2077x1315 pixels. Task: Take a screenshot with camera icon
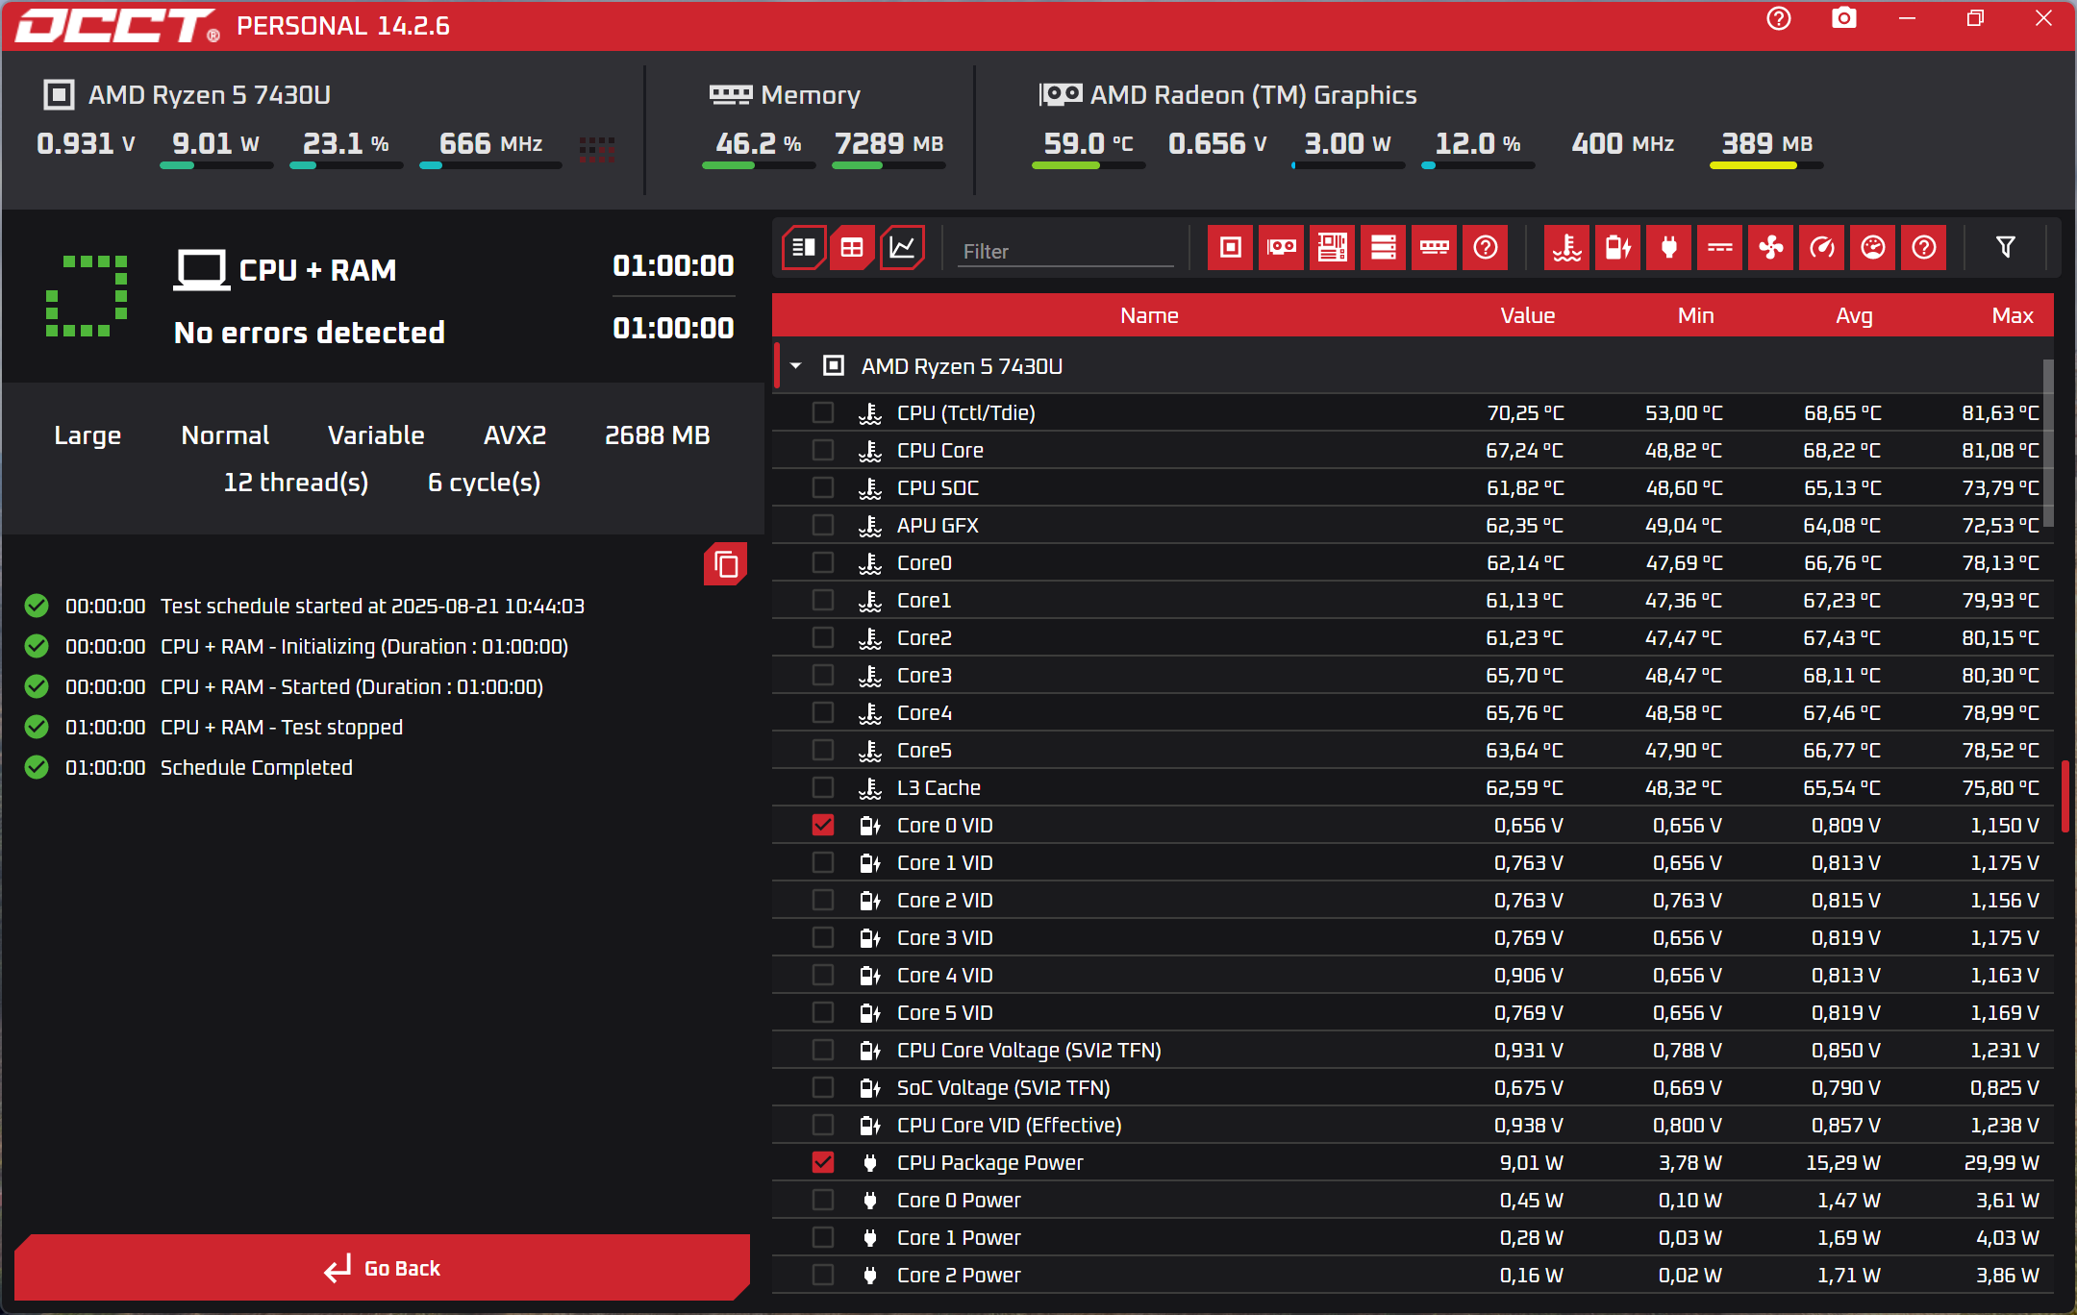(x=1843, y=19)
